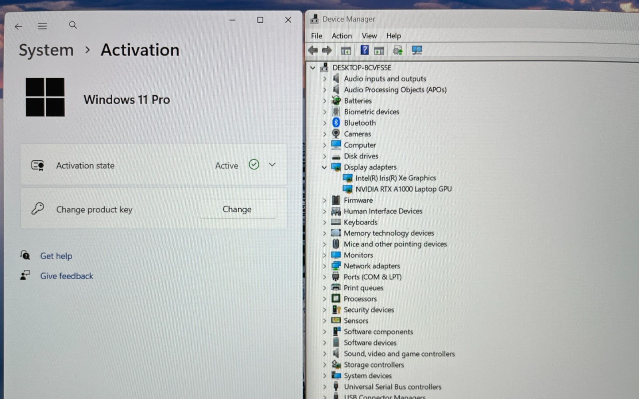Expand the Bluetooth node arrow
The width and height of the screenshot is (639, 399).
324,123
